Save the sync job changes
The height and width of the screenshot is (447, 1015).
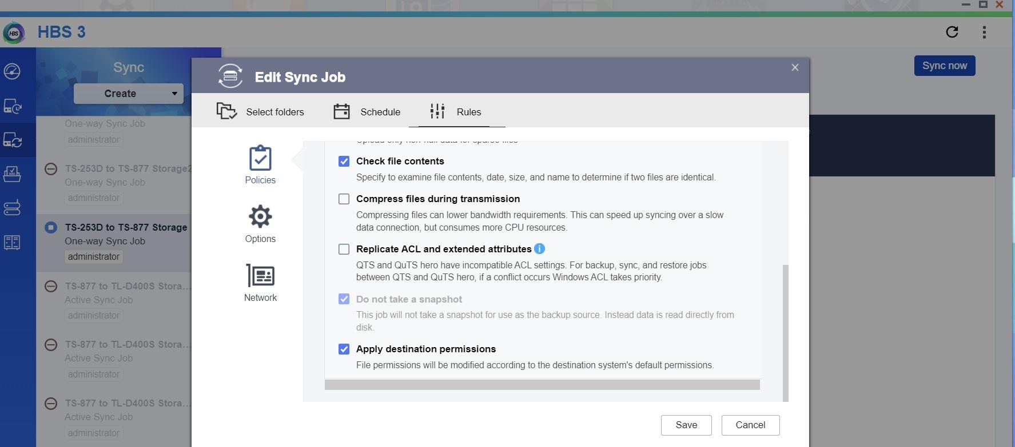coord(686,425)
